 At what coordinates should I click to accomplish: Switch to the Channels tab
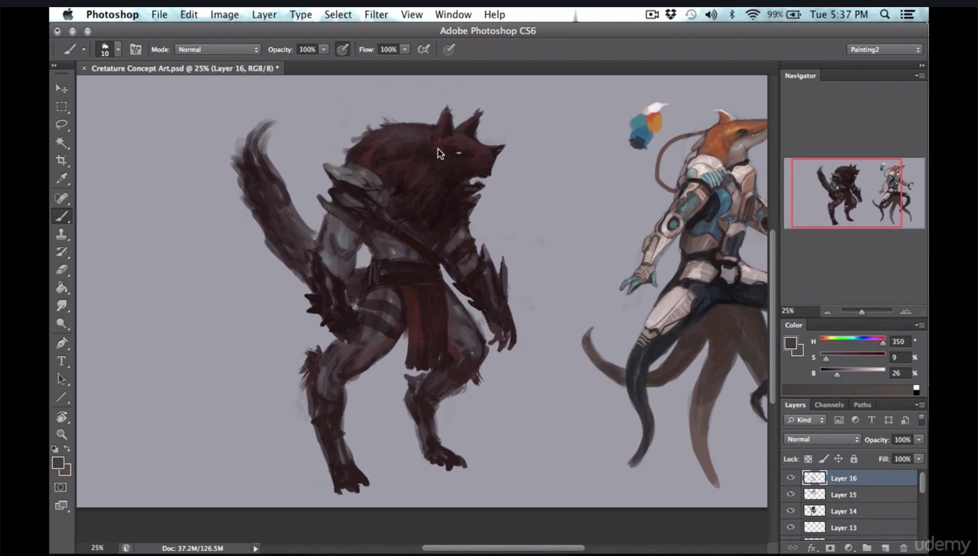coord(829,404)
